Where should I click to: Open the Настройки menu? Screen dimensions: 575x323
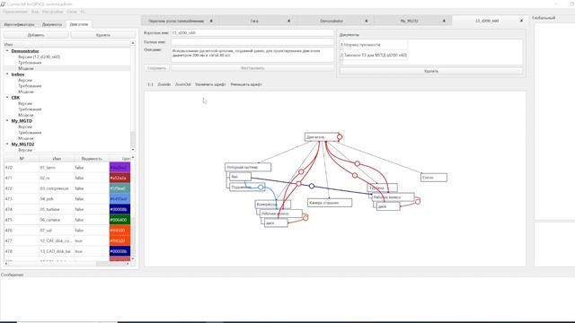click(x=52, y=12)
